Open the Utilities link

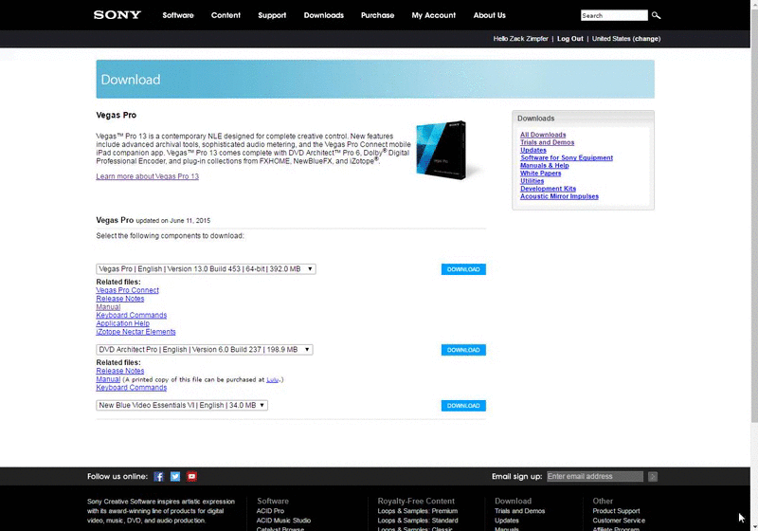(532, 181)
